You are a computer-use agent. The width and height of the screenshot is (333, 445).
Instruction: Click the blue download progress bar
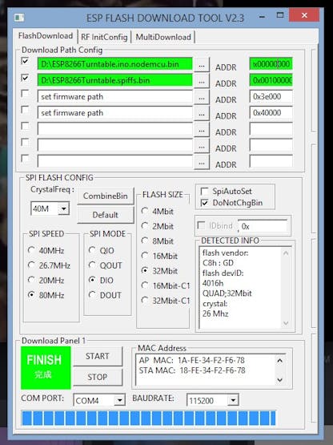pos(149,419)
